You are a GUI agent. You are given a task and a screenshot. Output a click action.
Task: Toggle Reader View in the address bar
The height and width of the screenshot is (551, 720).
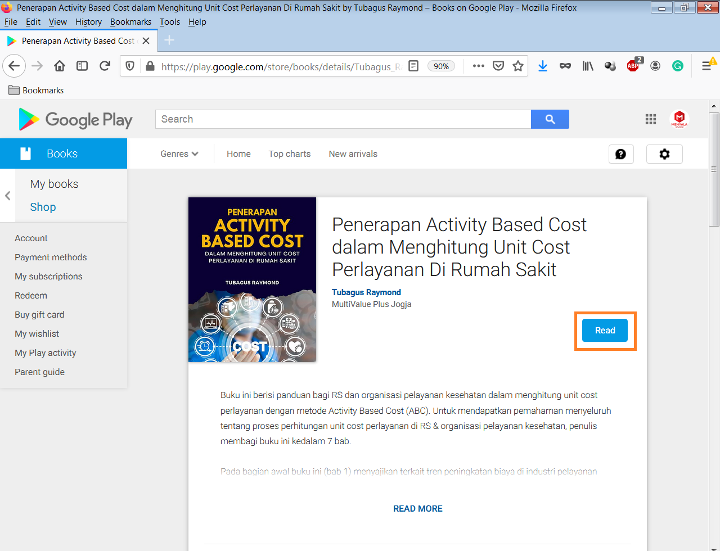pyautogui.click(x=413, y=66)
